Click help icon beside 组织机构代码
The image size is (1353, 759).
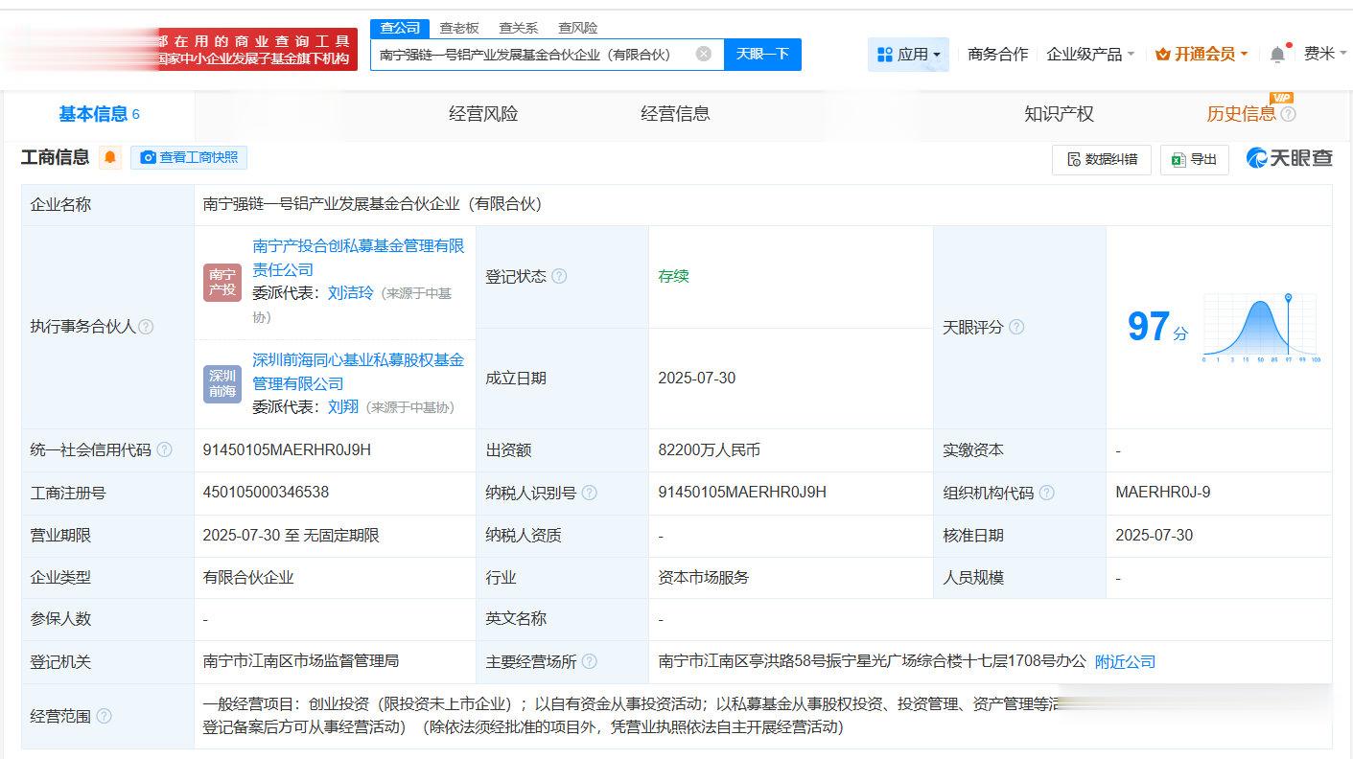click(1046, 493)
